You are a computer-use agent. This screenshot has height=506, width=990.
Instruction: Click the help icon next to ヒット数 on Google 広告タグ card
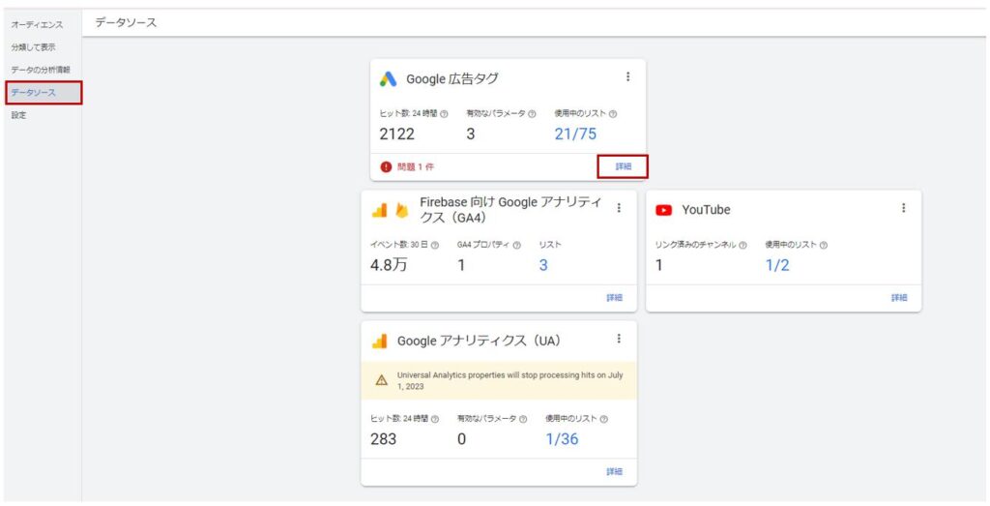[444, 114]
